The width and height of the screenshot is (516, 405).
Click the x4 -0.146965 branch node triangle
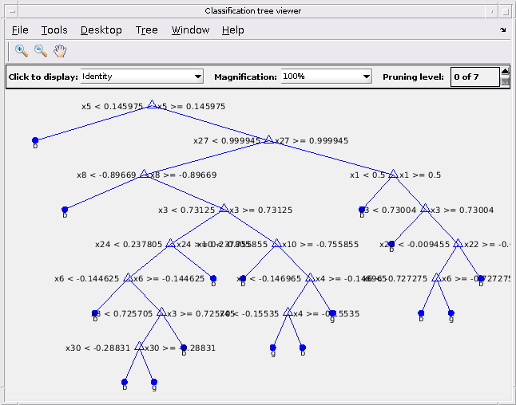click(x=310, y=278)
